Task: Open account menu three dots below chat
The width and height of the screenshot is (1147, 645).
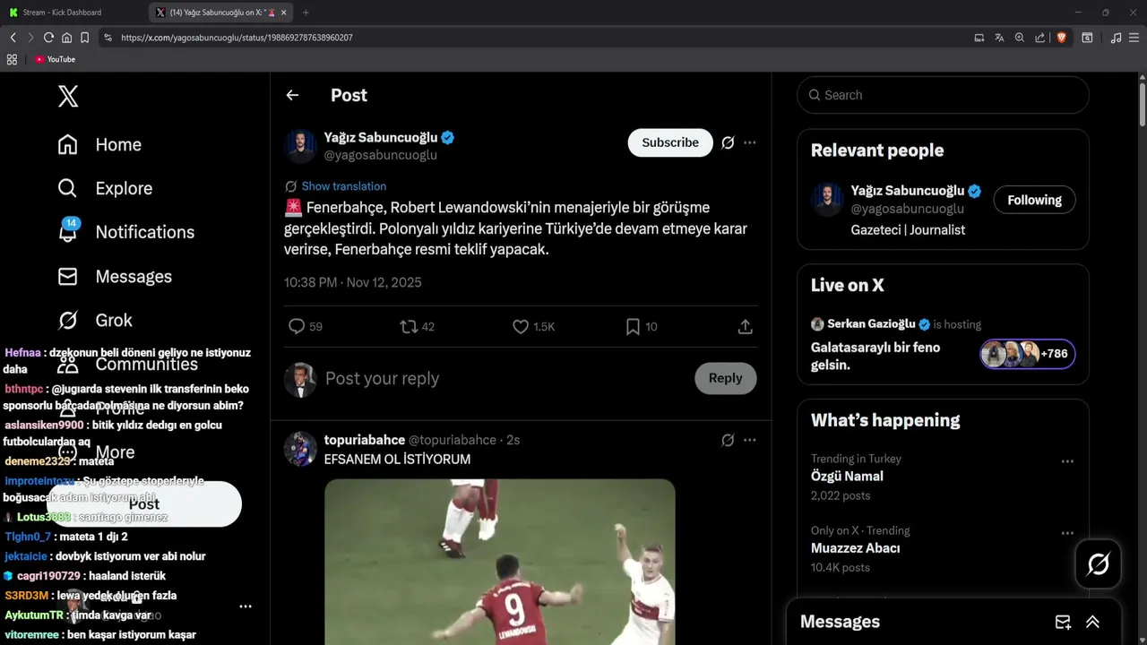Action: point(246,606)
